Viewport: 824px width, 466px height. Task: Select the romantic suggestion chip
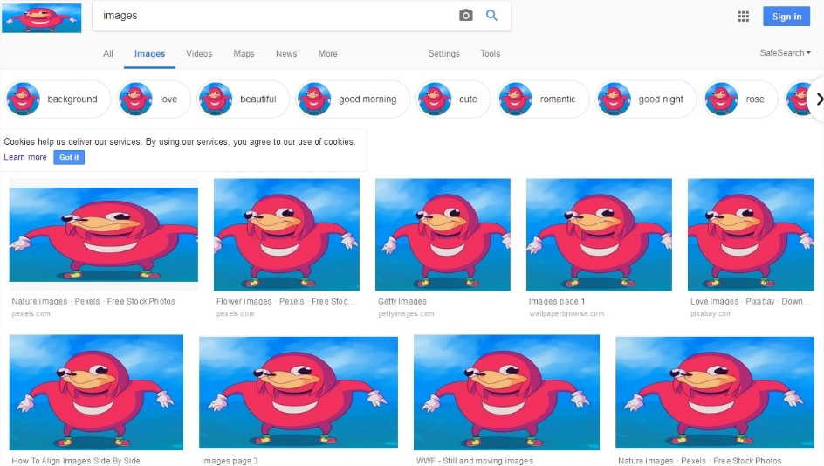click(544, 99)
